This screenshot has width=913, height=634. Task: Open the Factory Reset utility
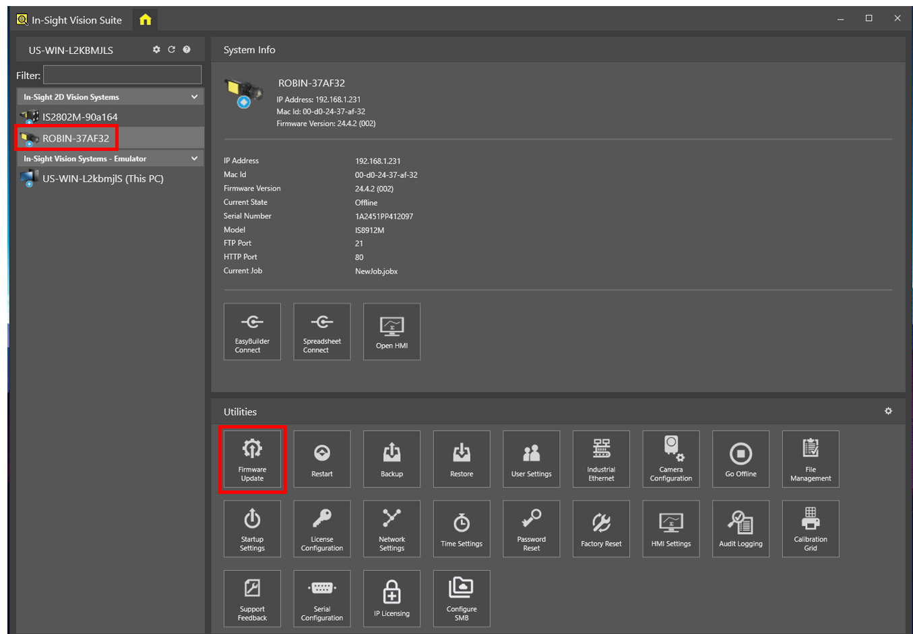click(x=601, y=529)
